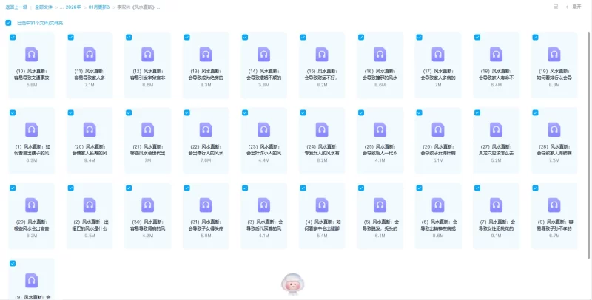
Task: Click current folder name 李双林 breadcrumb text
Action: 138,7
